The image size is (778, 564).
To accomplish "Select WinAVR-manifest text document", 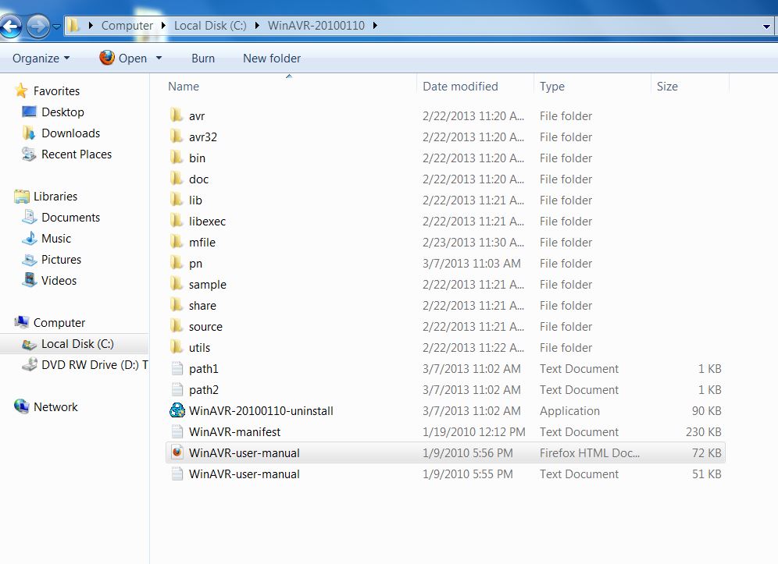I will (234, 432).
